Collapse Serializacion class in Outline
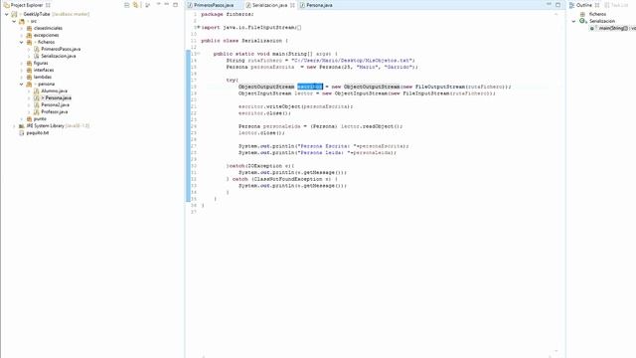This screenshot has height=358, width=636. point(573,21)
